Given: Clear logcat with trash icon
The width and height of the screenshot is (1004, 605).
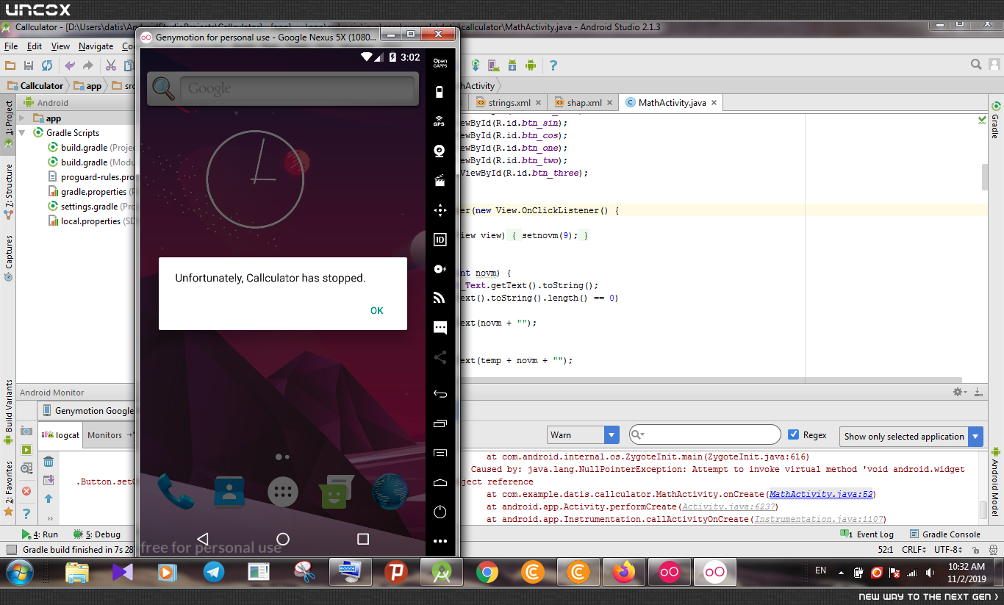Looking at the screenshot, I should click(49, 462).
